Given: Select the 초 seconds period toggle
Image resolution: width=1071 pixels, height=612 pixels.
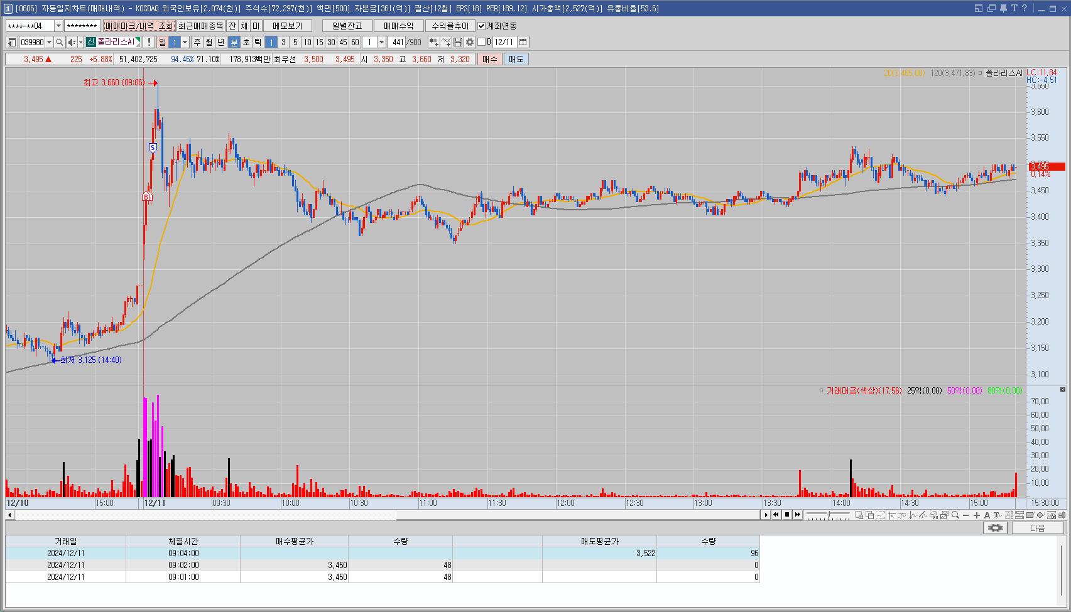Looking at the screenshot, I should 246,42.
